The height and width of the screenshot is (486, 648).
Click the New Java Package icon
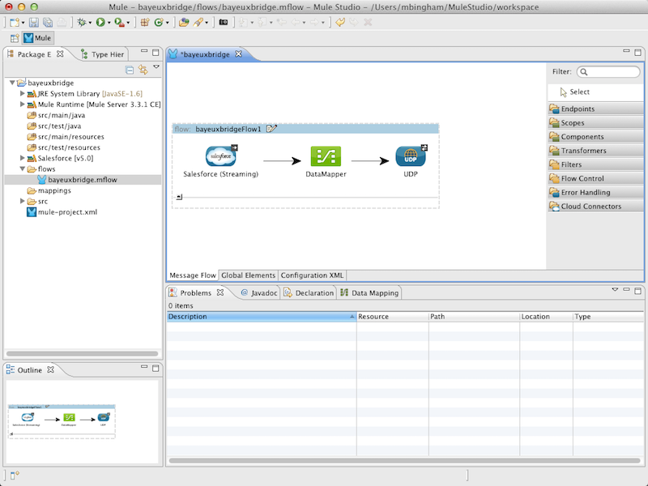click(145, 23)
